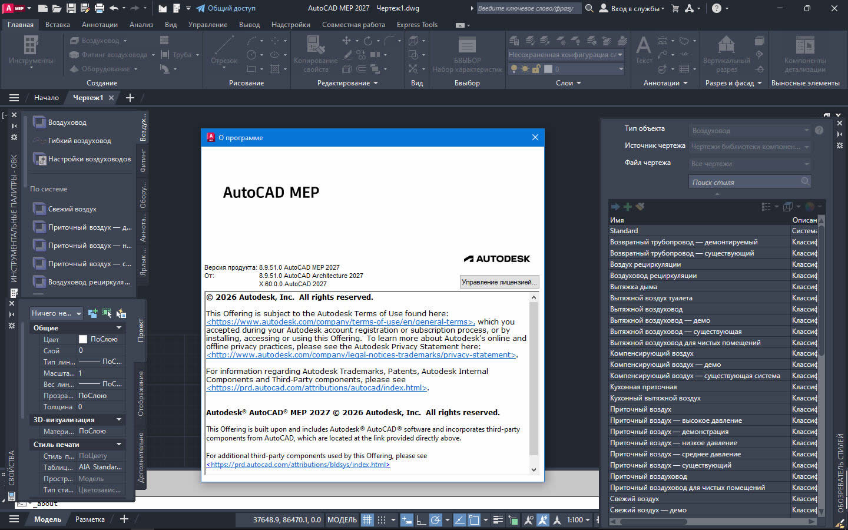848x530 pixels.
Task: Click the Quick Select icon in Properties palette
Action: [x=121, y=313]
